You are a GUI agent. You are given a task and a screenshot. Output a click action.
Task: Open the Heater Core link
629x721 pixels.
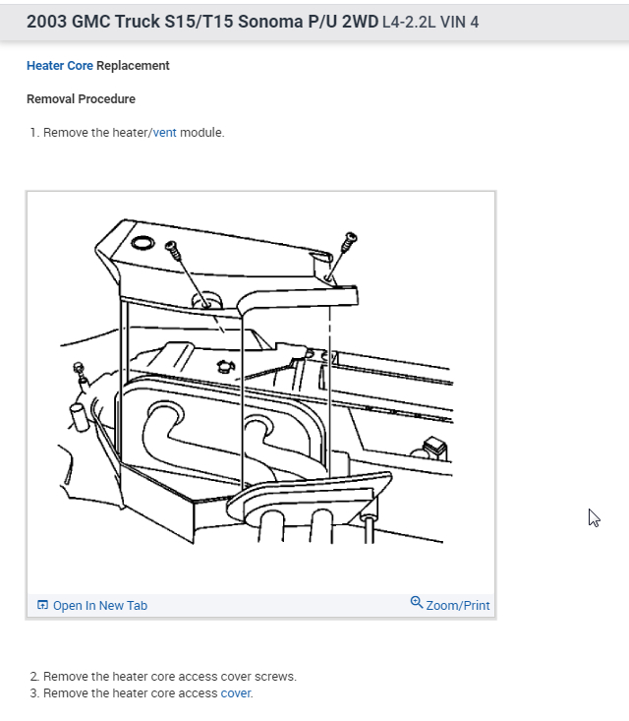60,66
